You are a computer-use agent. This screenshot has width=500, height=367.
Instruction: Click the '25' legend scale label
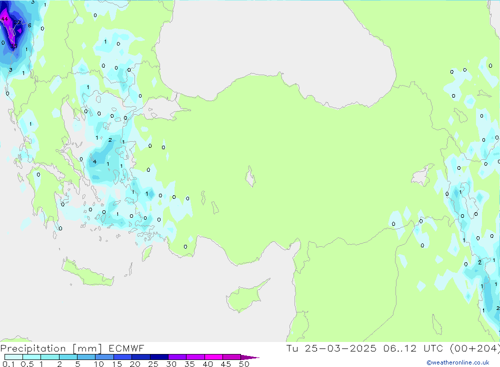[153, 364]
